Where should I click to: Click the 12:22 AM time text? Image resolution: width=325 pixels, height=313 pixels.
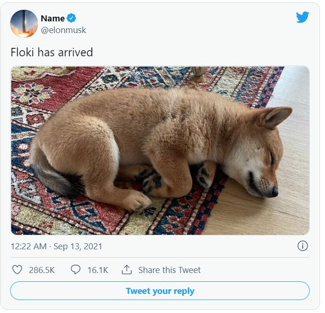click(29, 246)
